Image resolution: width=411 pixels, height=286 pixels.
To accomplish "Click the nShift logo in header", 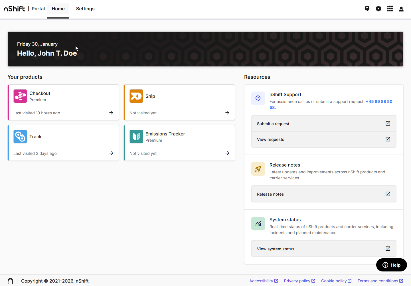I will click(x=15, y=9).
